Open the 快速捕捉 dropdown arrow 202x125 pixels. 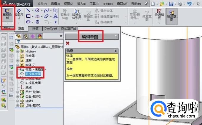(x=159, y=23)
